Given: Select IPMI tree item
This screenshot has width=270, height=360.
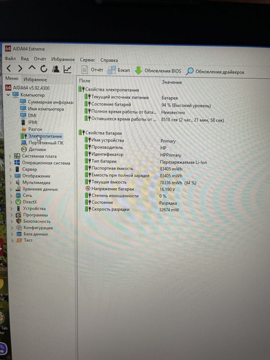Looking at the screenshot, I should (x=29, y=122).
